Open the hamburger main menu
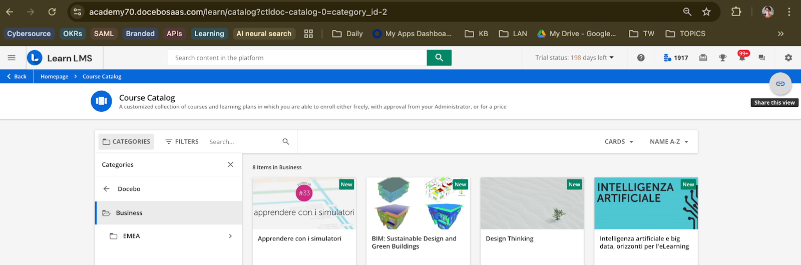This screenshot has width=801, height=265. 12,58
